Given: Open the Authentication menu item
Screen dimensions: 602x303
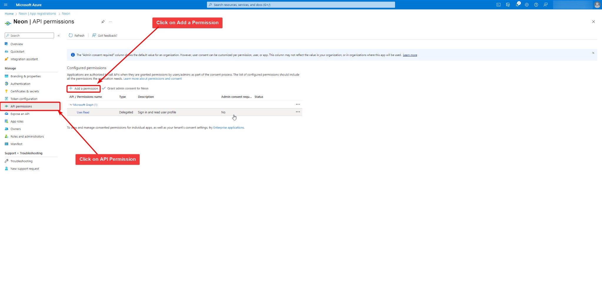Looking at the screenshot, I should point(20,84).
